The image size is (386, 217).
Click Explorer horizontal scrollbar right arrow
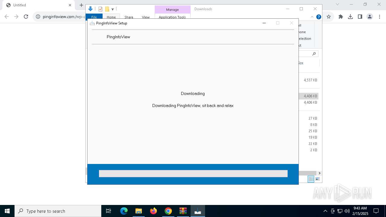pos(319,173)
